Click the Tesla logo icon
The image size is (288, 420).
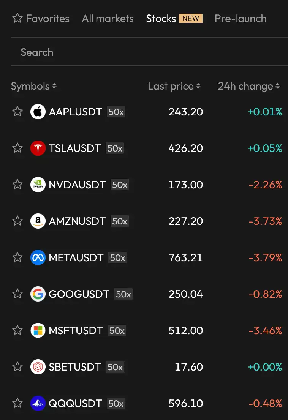coord(38,148)
